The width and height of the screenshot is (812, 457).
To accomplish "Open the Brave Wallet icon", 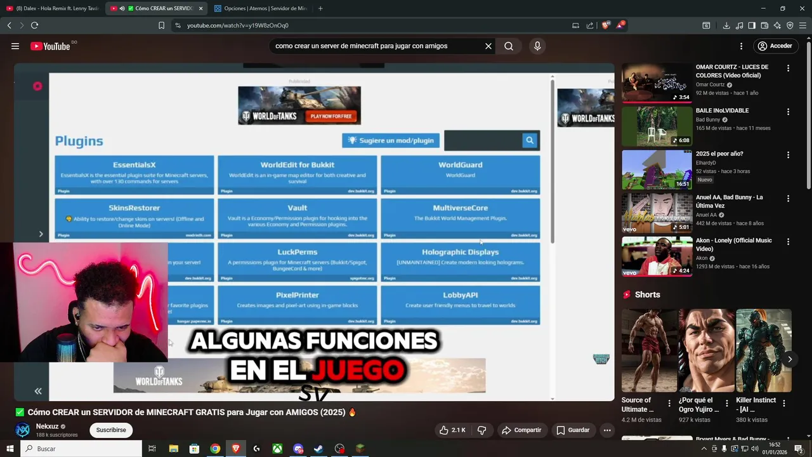I will point(764,25).
